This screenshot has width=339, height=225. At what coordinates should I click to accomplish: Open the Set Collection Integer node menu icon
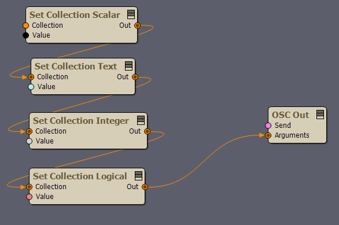(141, 120)
